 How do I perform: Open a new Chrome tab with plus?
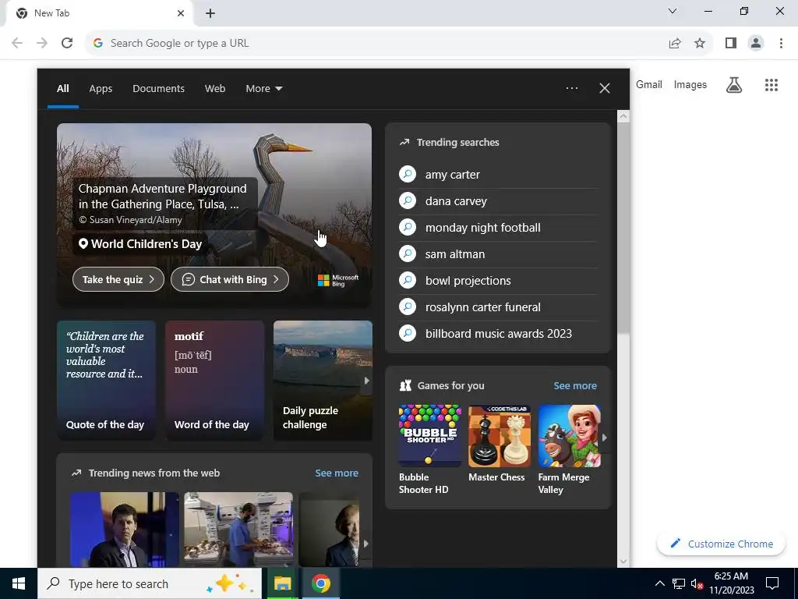tap(210, 13)
